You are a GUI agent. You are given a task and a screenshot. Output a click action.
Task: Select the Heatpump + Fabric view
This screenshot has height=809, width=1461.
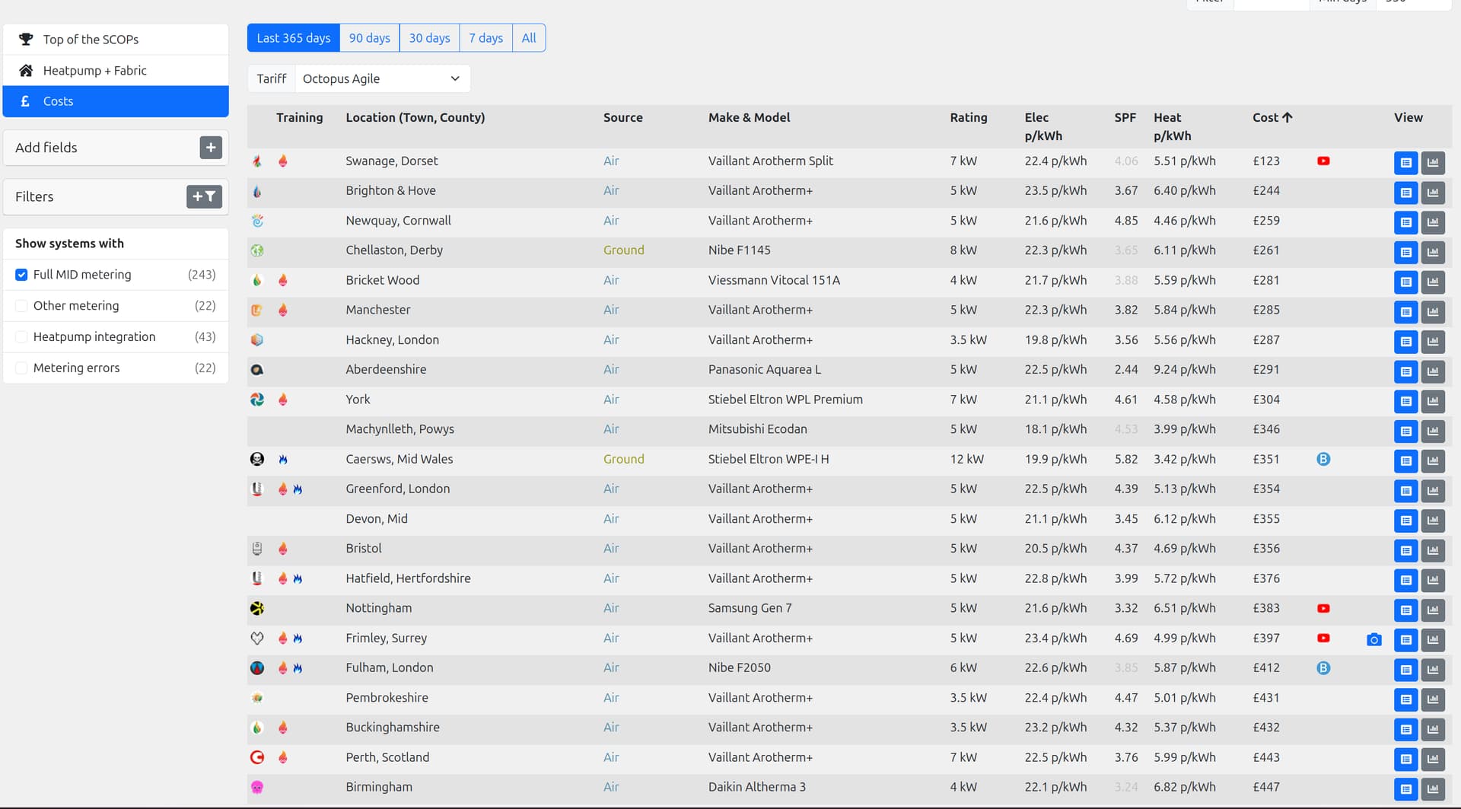pos(94,71)
